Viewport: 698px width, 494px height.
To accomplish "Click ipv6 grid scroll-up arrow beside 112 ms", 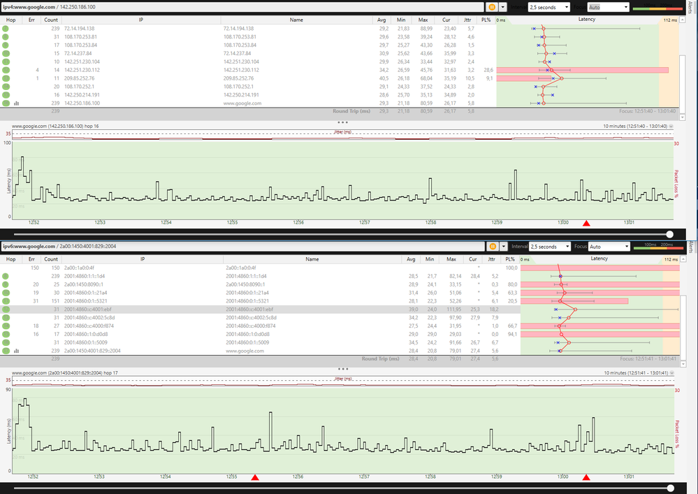I will [683, 259].
